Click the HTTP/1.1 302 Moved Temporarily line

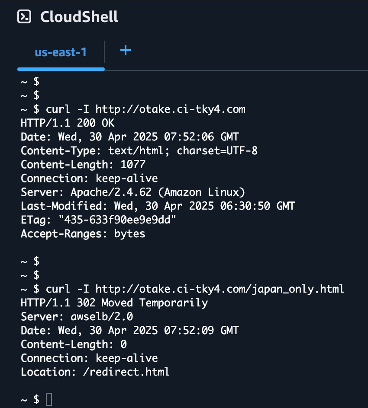(x=114, y=303)
